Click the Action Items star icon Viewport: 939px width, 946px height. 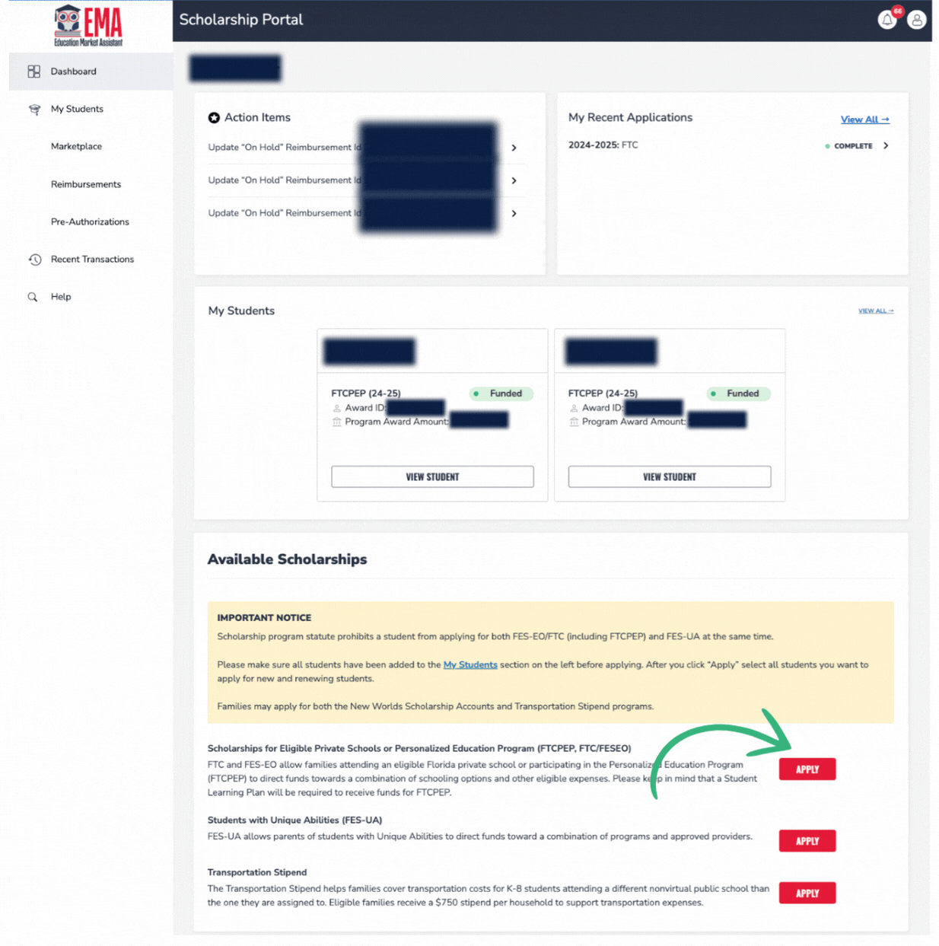point(214,117)
